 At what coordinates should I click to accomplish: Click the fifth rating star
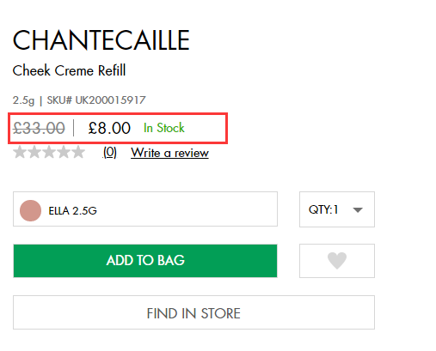pyautogui.click(x=78, y=152)
